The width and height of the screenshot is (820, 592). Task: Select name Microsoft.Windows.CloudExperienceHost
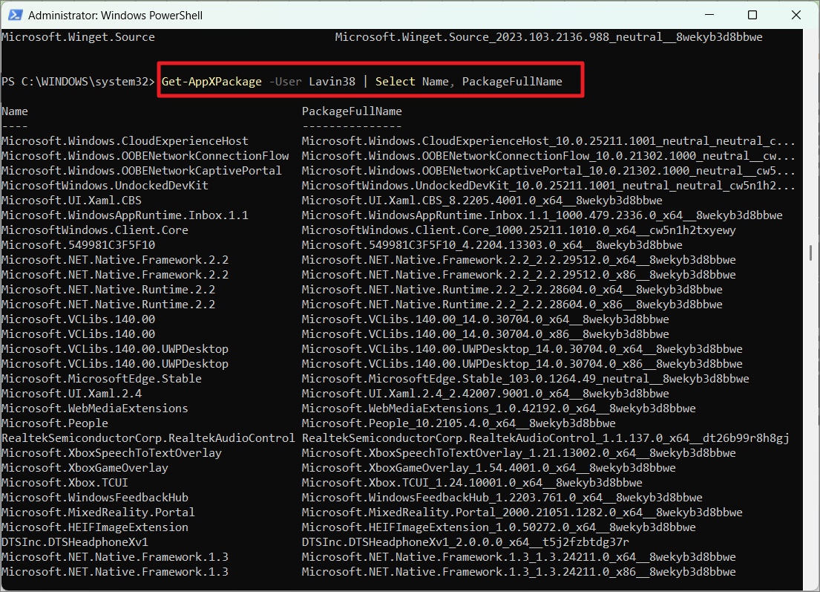tap(125, 141)
